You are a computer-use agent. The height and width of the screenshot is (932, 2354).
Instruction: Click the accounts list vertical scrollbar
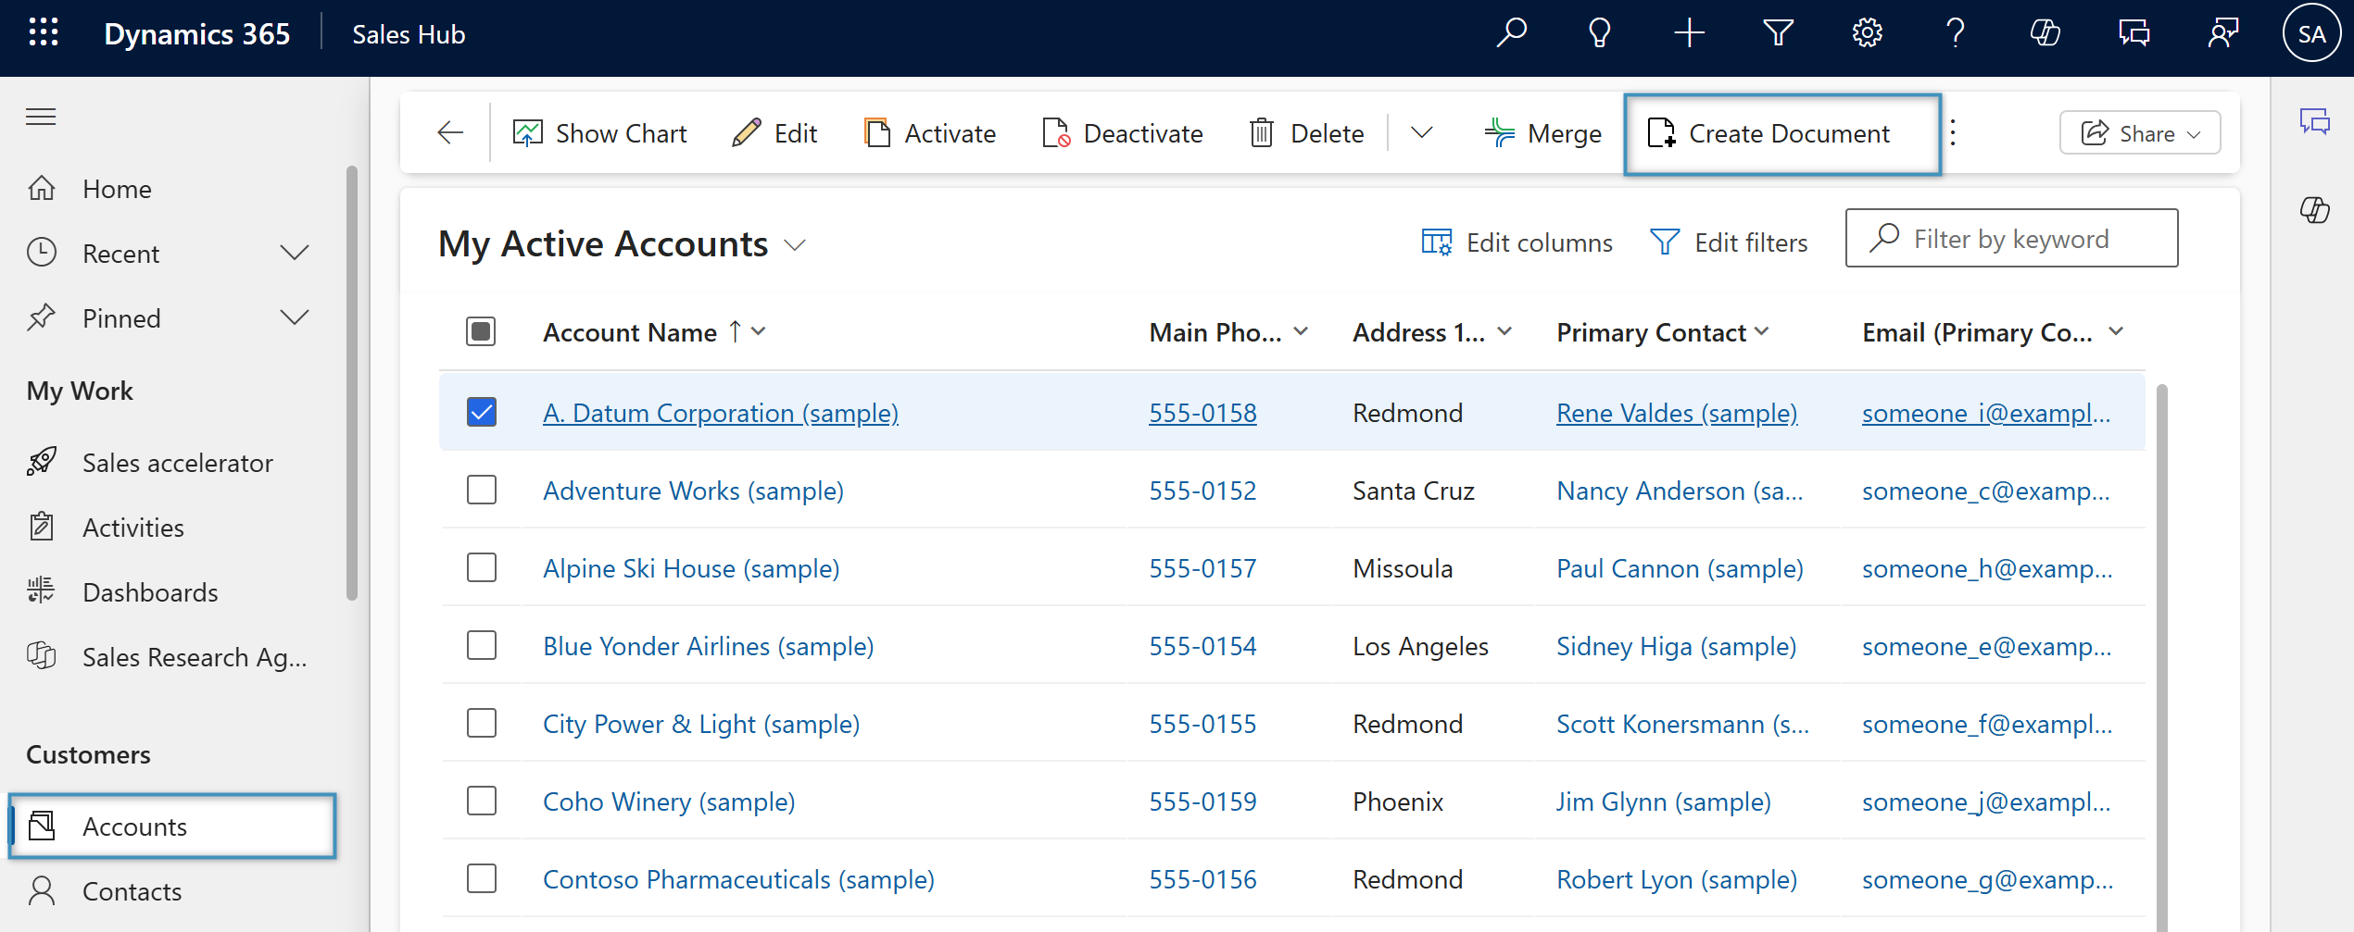pos(2161,648)
